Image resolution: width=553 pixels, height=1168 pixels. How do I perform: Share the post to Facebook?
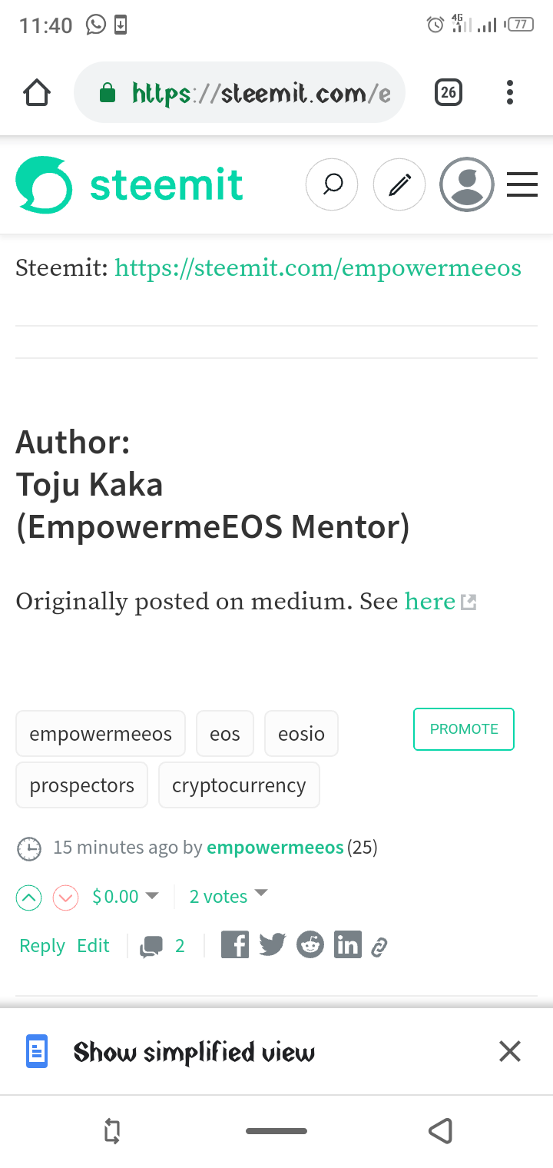(234, 944)
